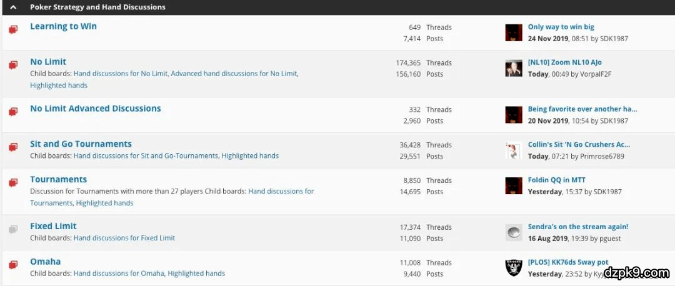The image size is (675, 286).
Task: Click the red chat icon beside Omaha
Action: (x=13, y=265)
